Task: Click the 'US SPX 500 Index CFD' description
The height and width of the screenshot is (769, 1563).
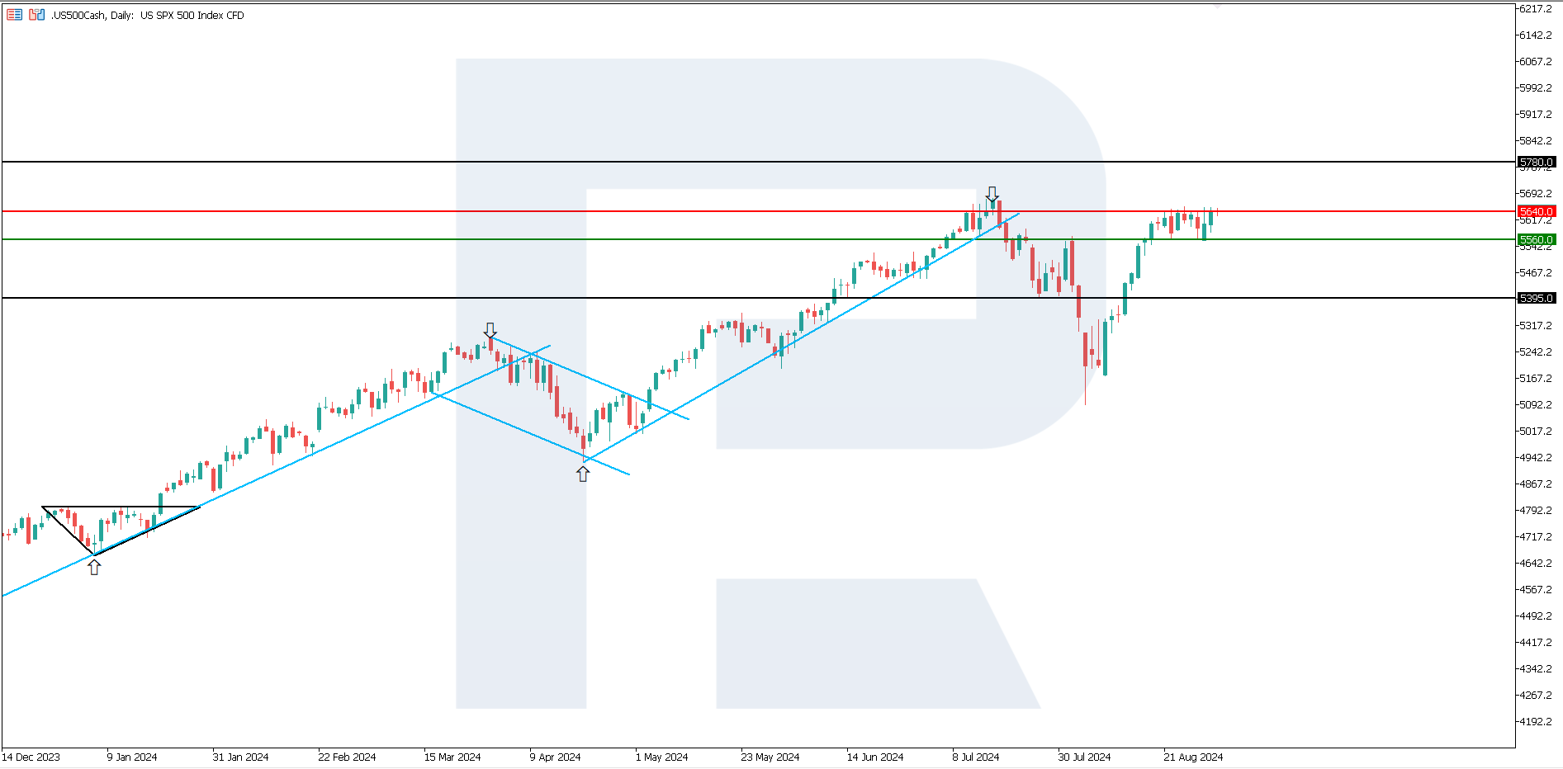Action: pyautogui.click(x=192, y=16)
